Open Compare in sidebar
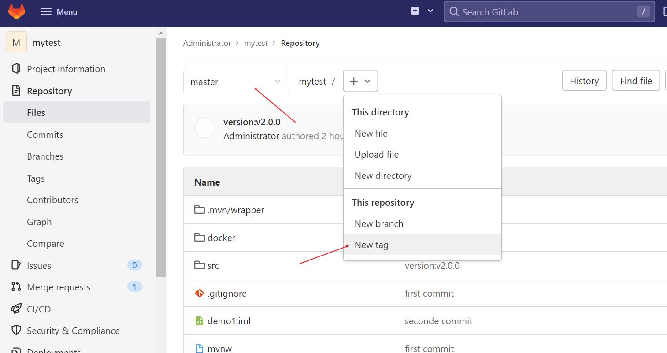Screen dimensions: 667x353 click(x=45, y=244)
